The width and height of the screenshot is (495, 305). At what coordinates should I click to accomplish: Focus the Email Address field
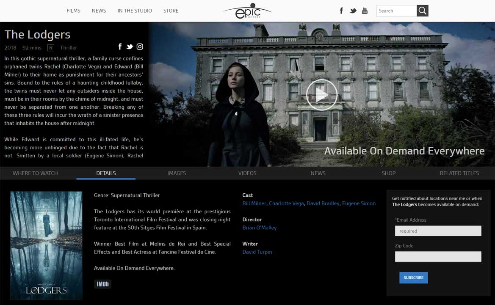click(438, 231)
